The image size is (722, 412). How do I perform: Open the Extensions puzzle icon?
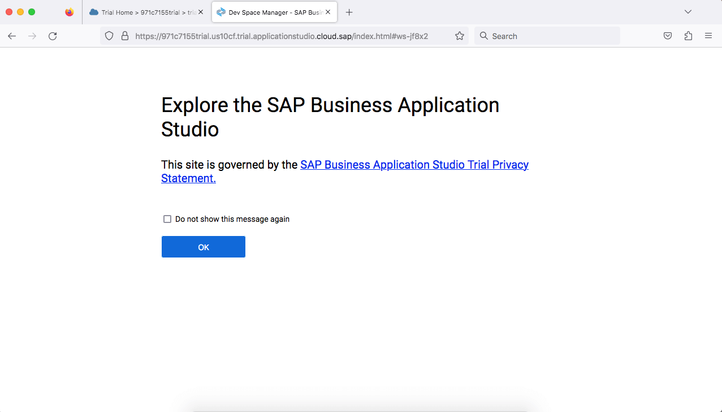[x=688, y=36]
